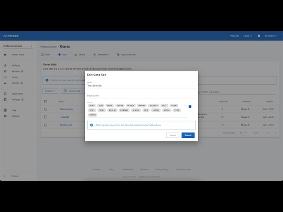Collapse the sidebar with the arrow icon

pyautogui.click(x=4, y=176)
